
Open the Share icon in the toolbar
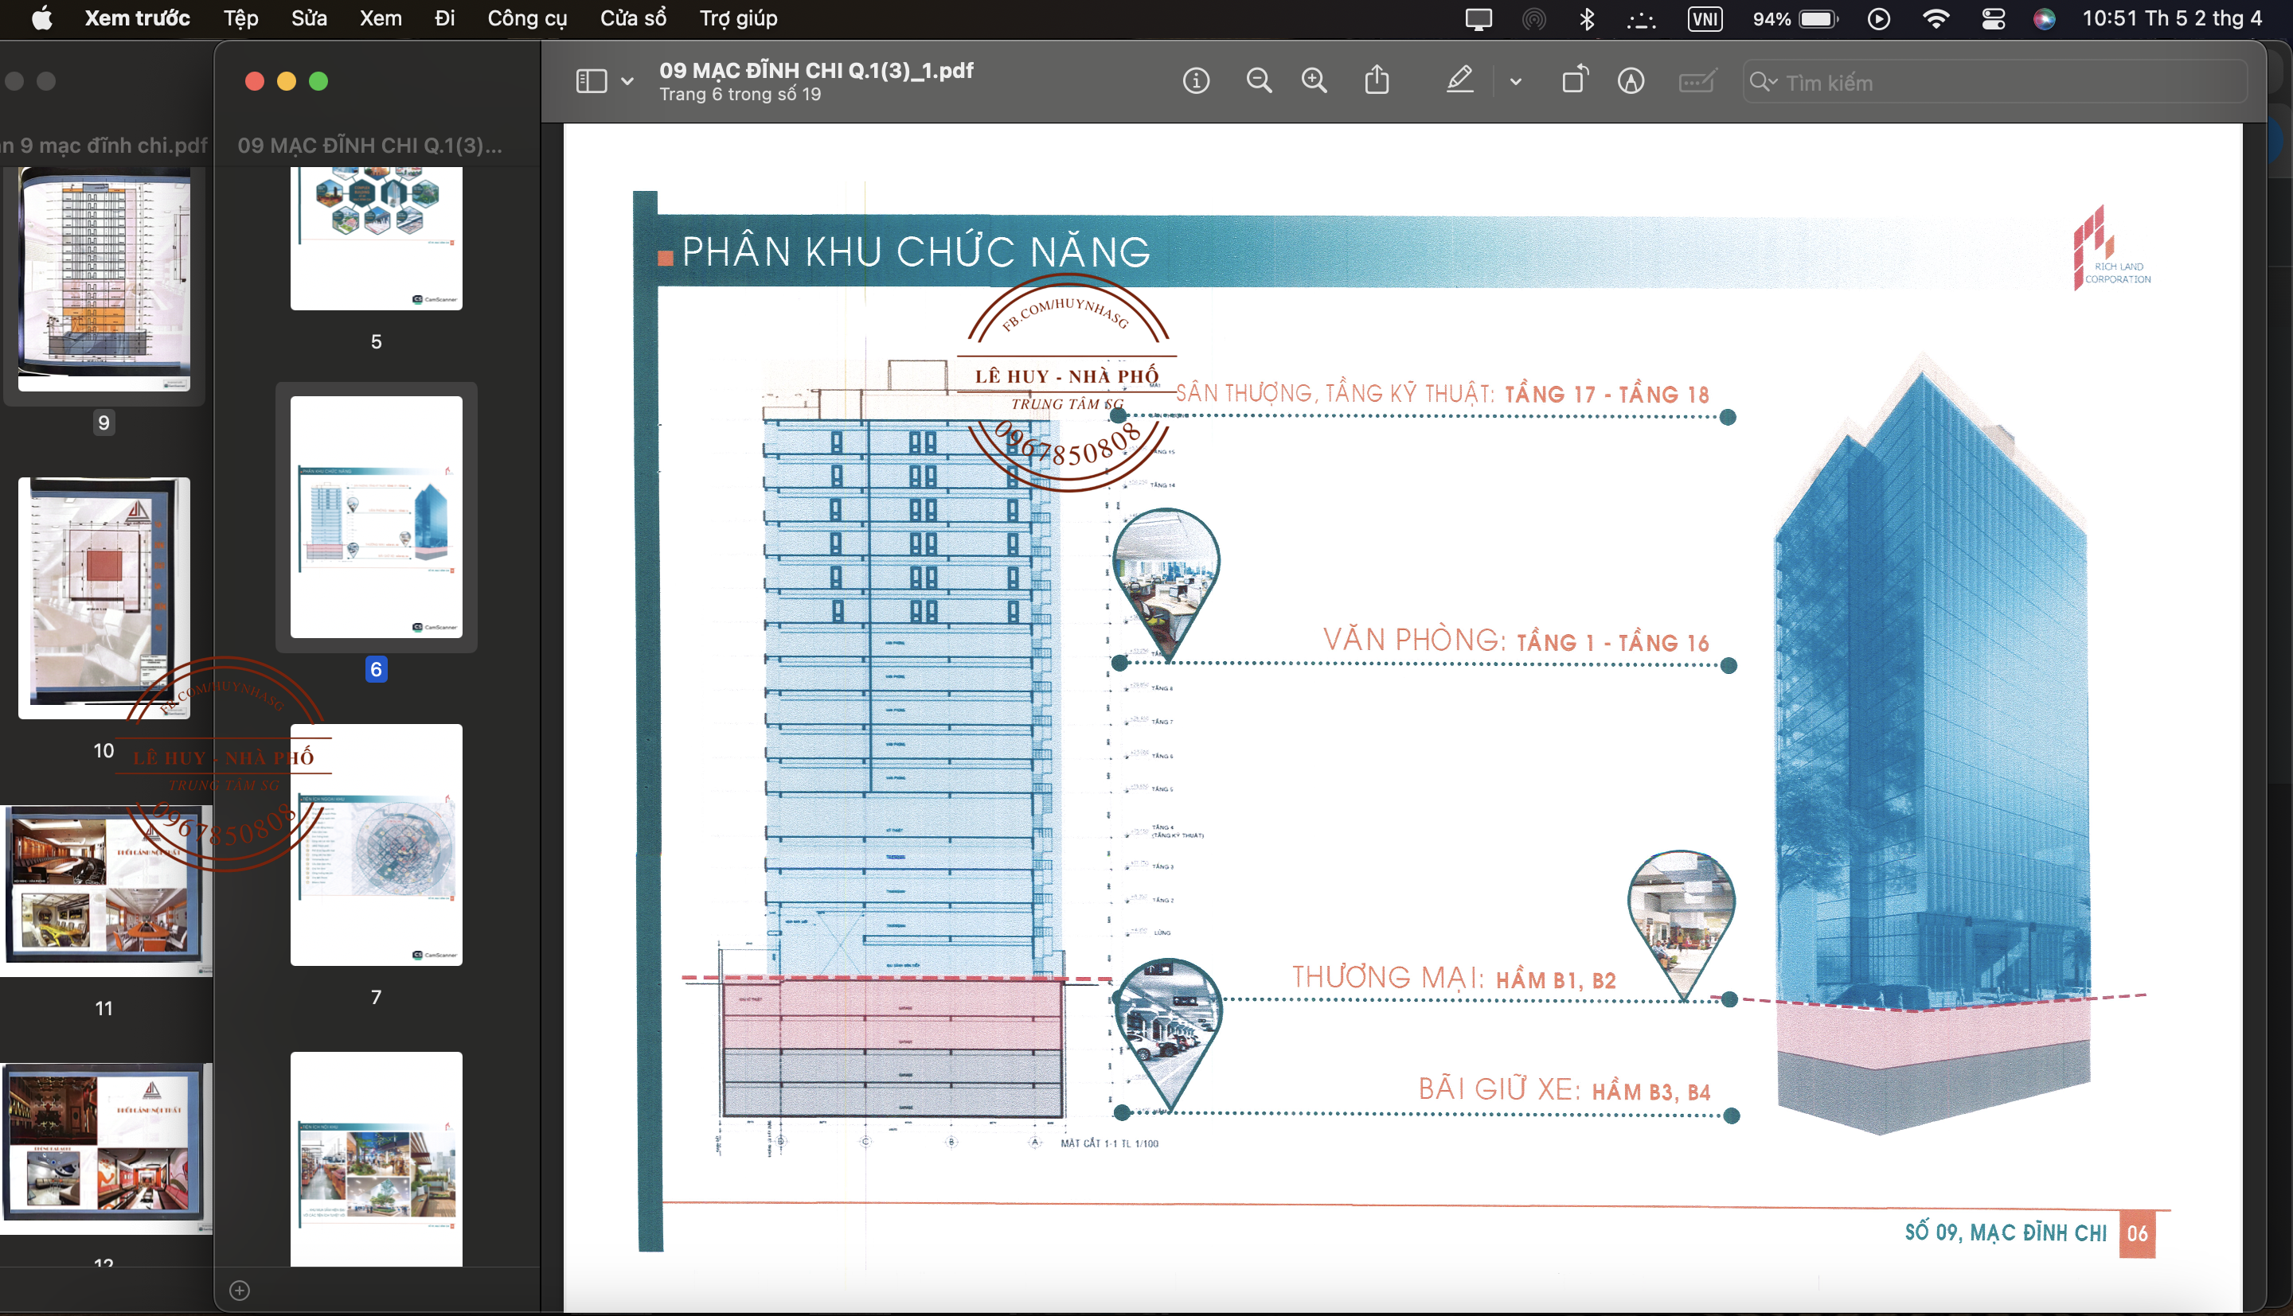(1376, 80)
